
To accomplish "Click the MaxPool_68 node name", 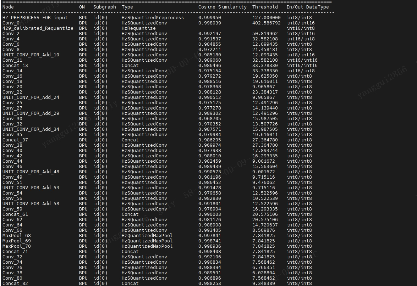I will pyautogui.click(x=16, y=236).
